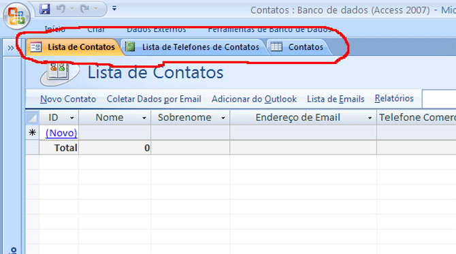The height and width of the screenshot is (254, 456).
Task: Redo with the Quick Access arrow
Action: [x=84, y=9]
